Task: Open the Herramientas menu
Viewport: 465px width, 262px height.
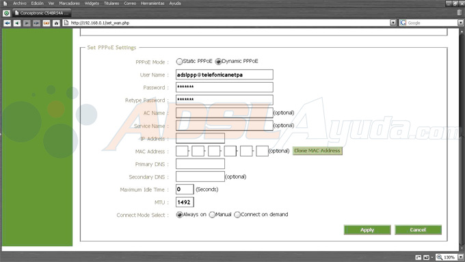Action: point(152,3)
